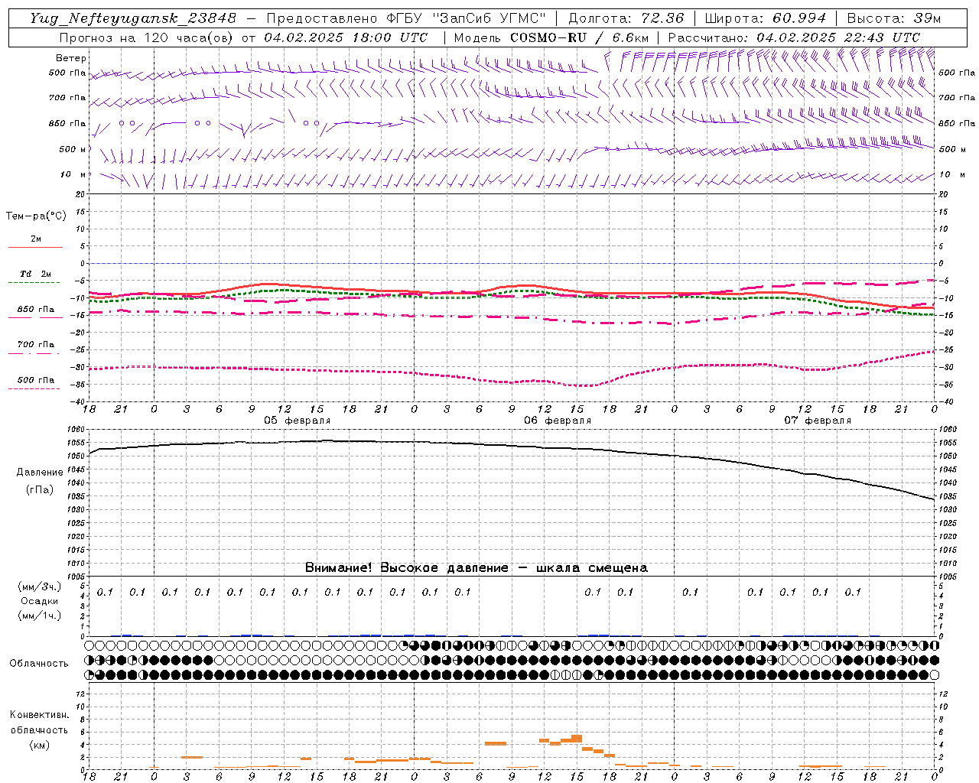Click the date label 06 февраля
The width and height of the screenshot is (979, 783).
(557, 421)
